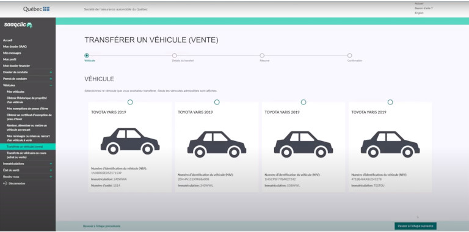Click the Confirmation step circle
469x232 pixels.
click(x=350, y=56)
